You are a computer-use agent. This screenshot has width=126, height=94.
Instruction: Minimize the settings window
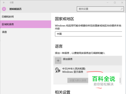[108, 3]
